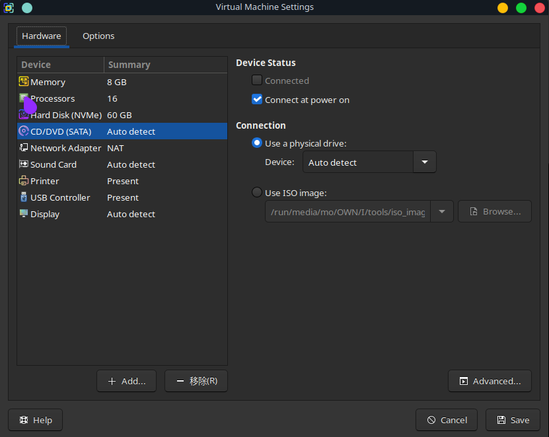The width and height of the screenshot is (549, 437).
Task: Open the Device drop-down list
Action: (x=424, y=162)
